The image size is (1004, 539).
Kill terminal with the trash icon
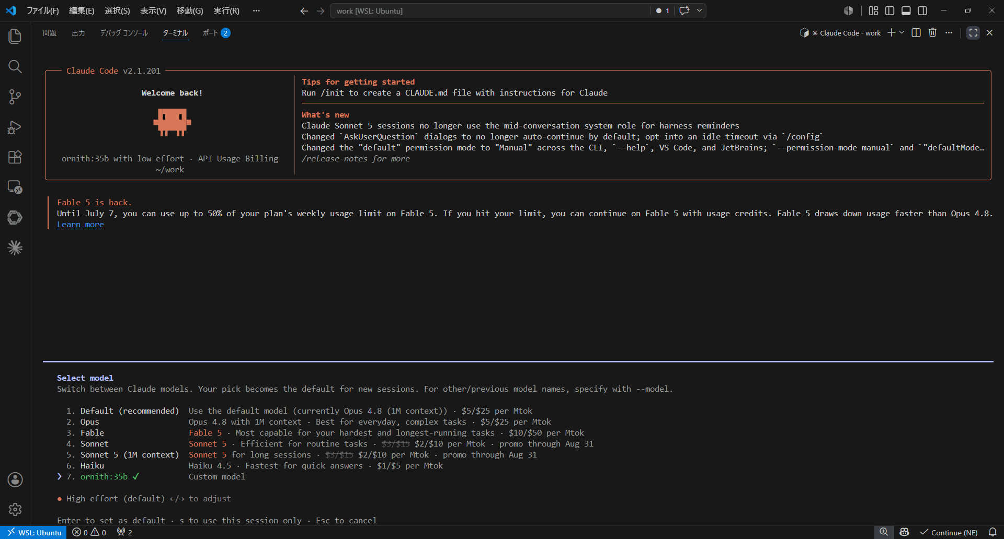(x=932, y=32)
